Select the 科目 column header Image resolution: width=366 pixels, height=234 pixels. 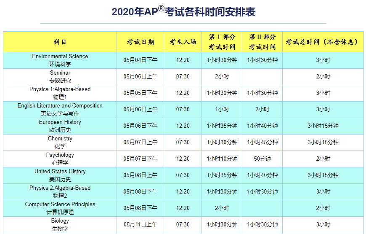coord(60,42)
